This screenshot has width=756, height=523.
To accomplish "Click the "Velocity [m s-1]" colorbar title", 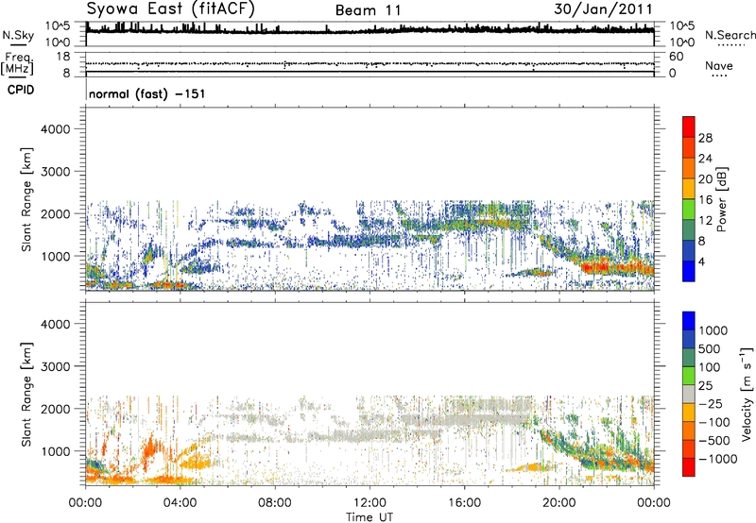I will [x=747, y=394].
